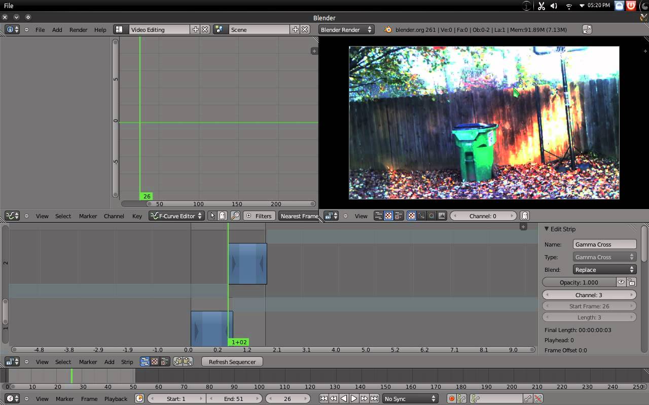
Task: Click the paste strips icon
Action: pyautogui.click(x=188, y=361)
